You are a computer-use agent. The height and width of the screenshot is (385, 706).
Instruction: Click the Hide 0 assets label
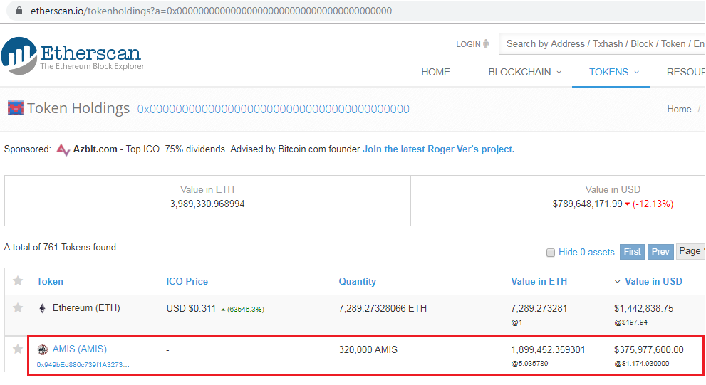point(586,253)
